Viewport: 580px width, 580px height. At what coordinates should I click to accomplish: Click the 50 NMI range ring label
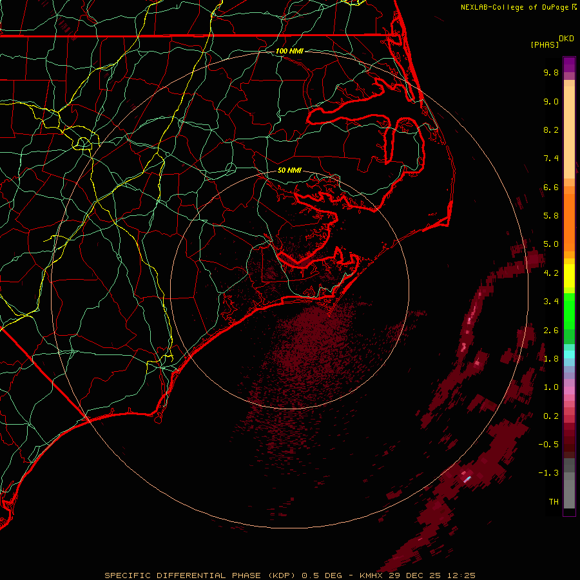[x=289, y=170]
